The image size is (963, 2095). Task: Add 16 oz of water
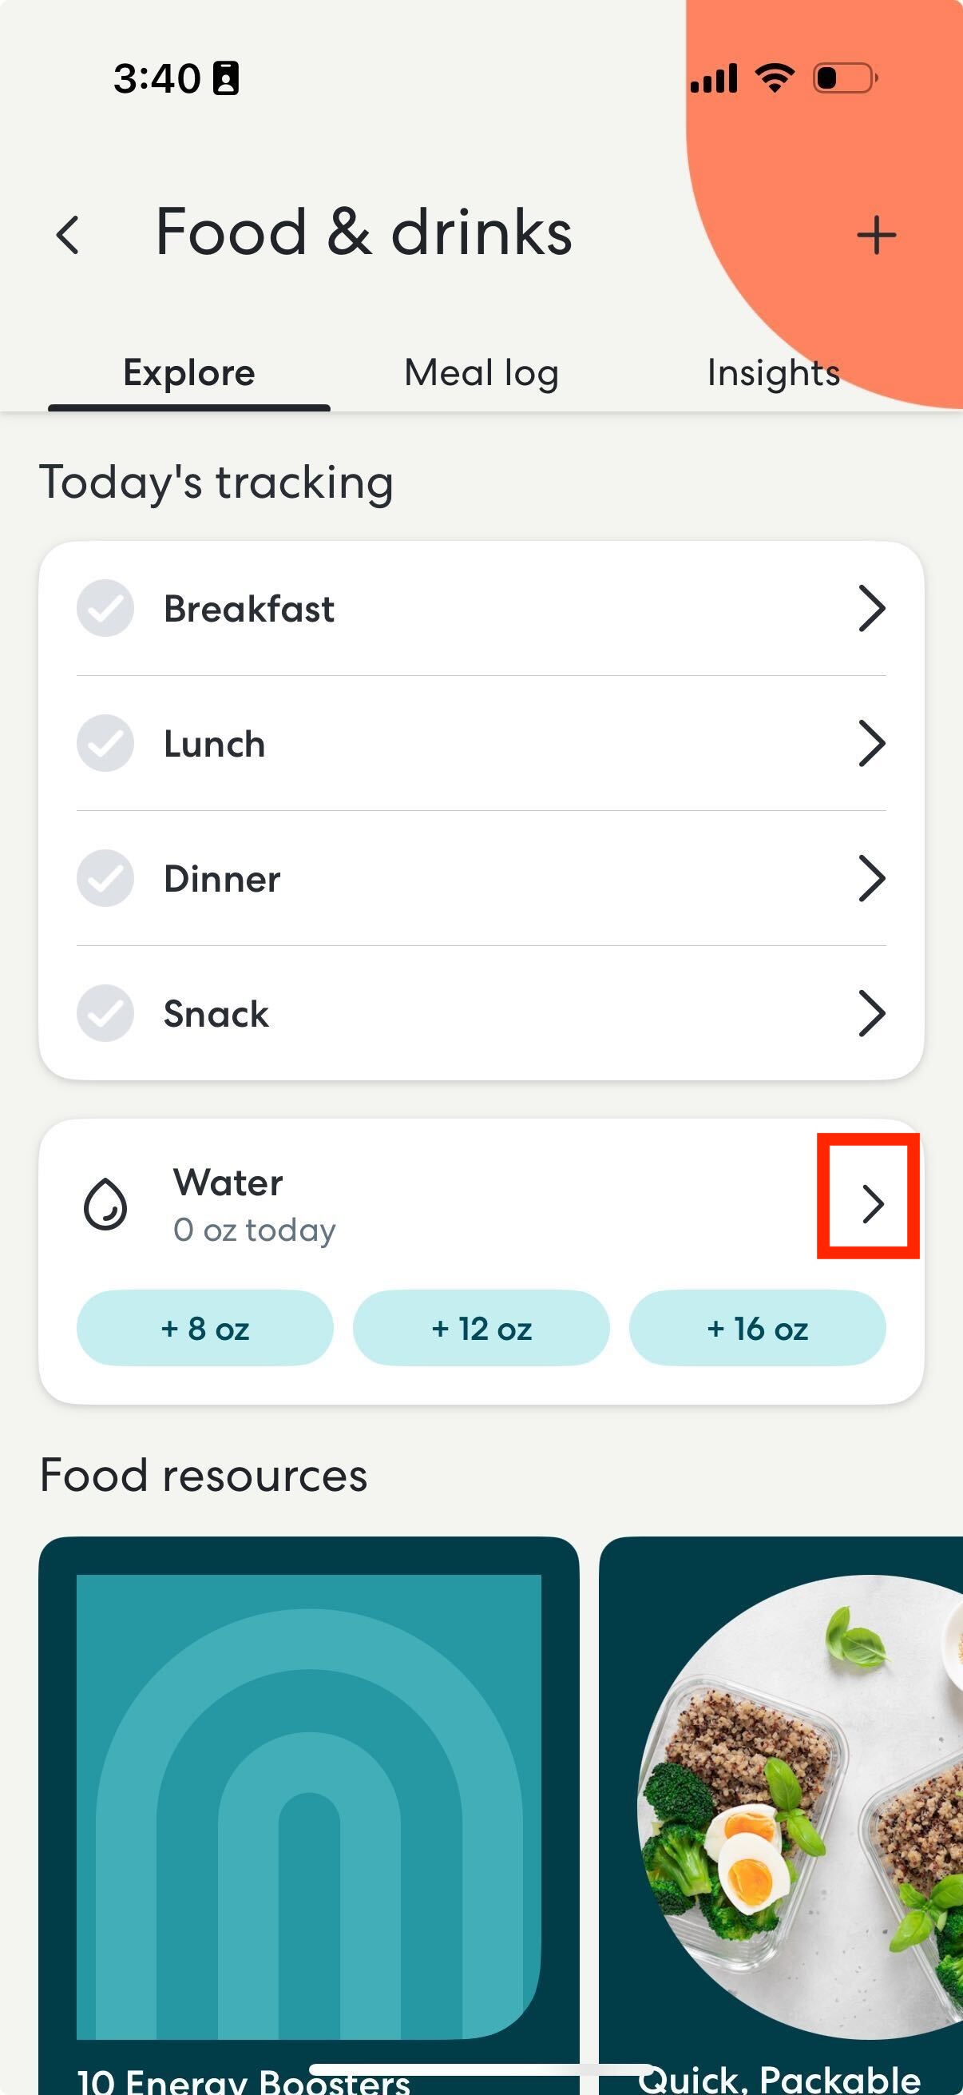[758, 1328]
